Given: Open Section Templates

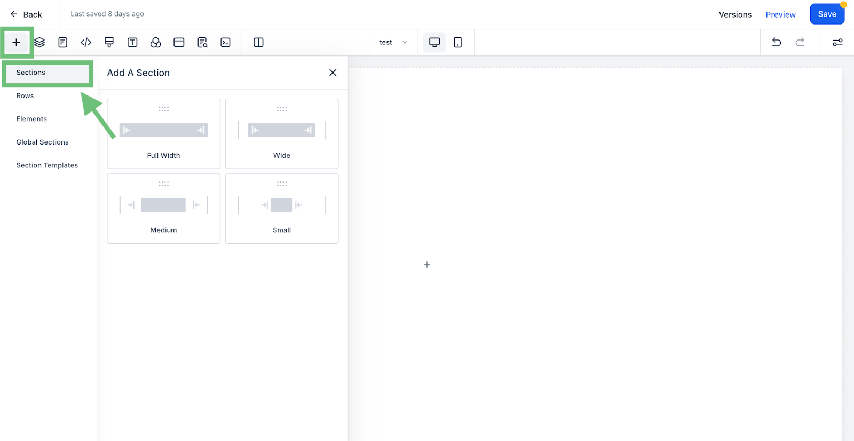Looking at the screenshot, I should coord(47,165).
